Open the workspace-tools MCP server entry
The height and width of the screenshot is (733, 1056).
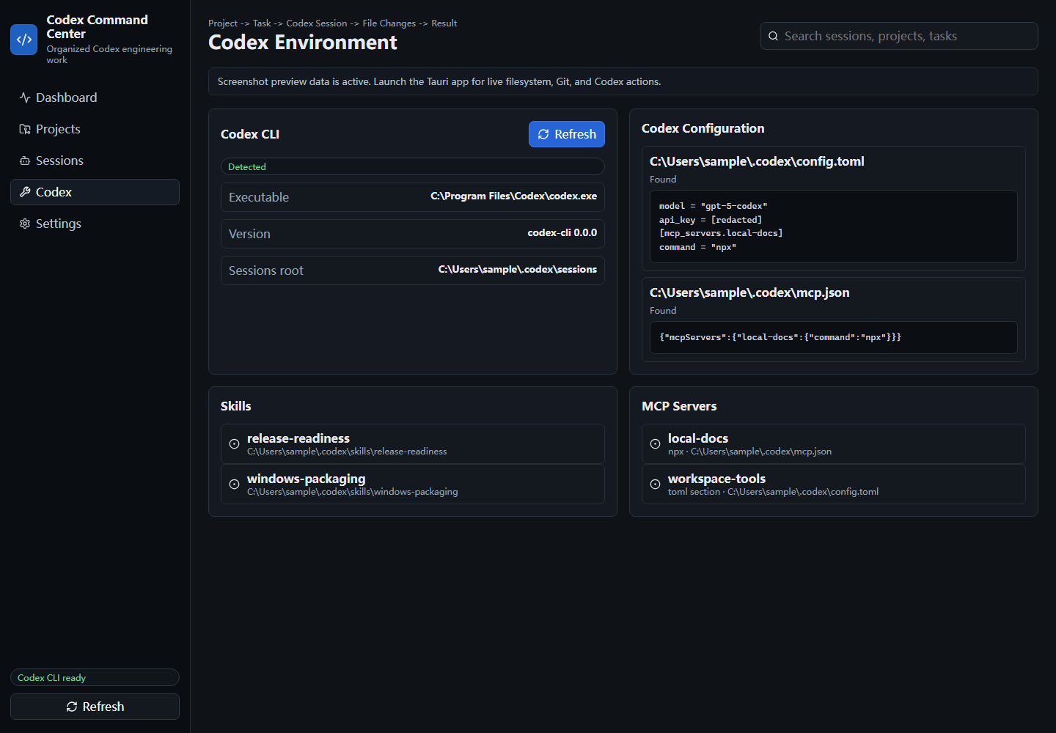(834, 484)
